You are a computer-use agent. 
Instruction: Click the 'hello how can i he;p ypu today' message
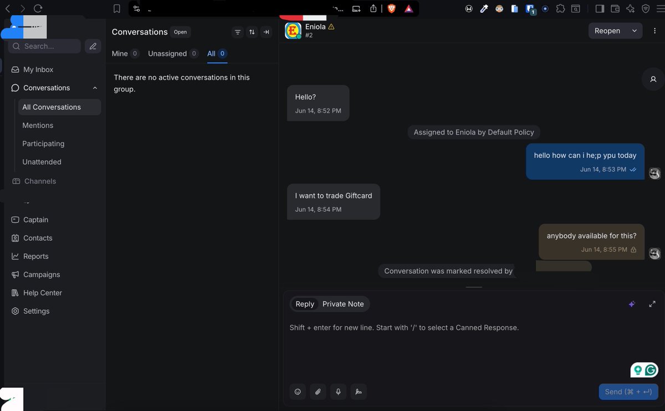[x=585, y=162]
